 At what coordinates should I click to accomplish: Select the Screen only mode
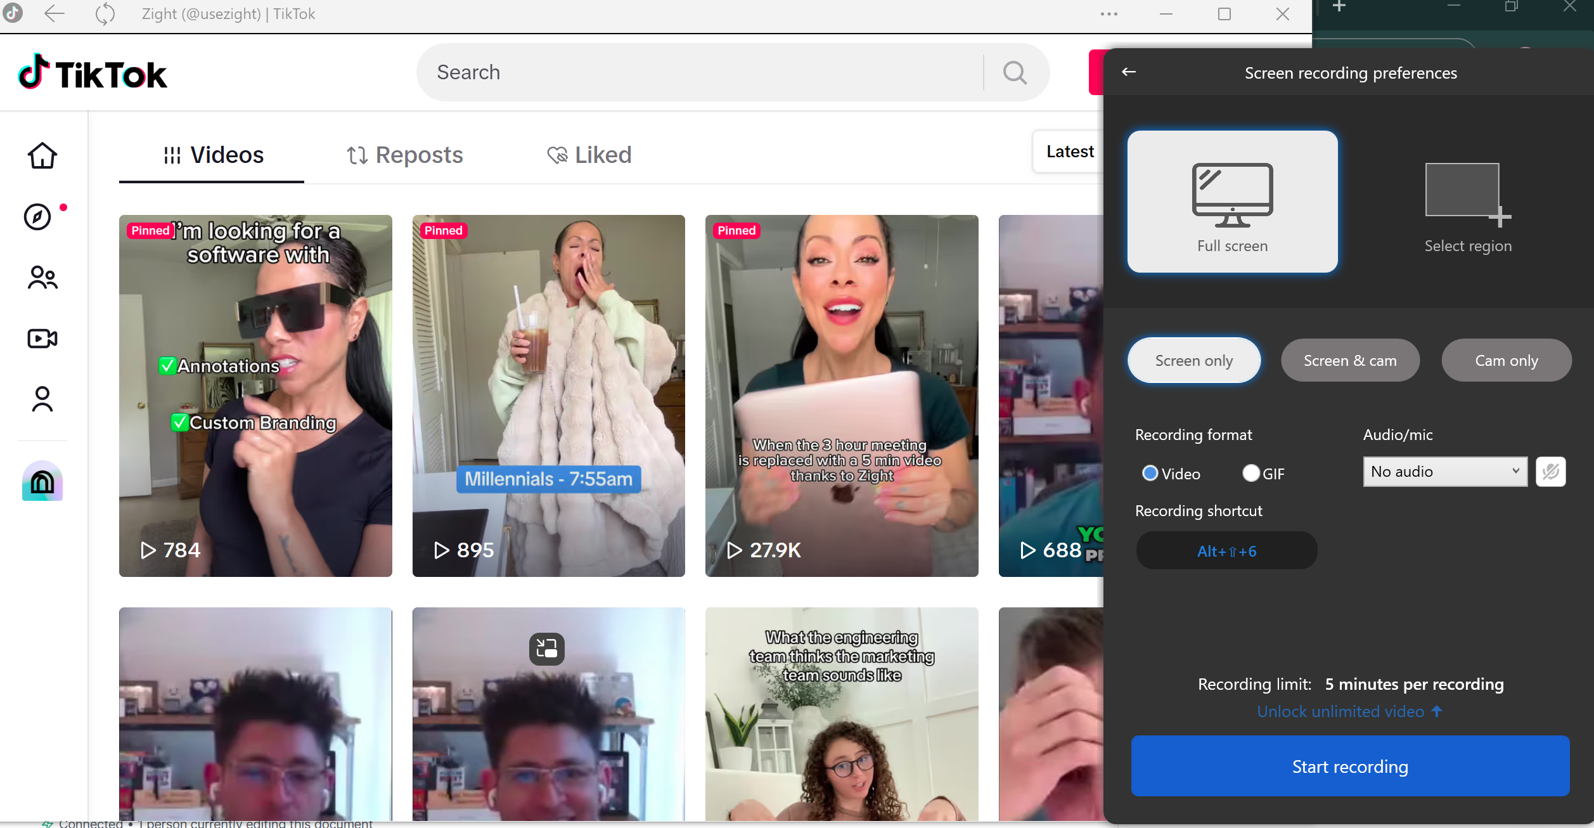point(1194,360)
